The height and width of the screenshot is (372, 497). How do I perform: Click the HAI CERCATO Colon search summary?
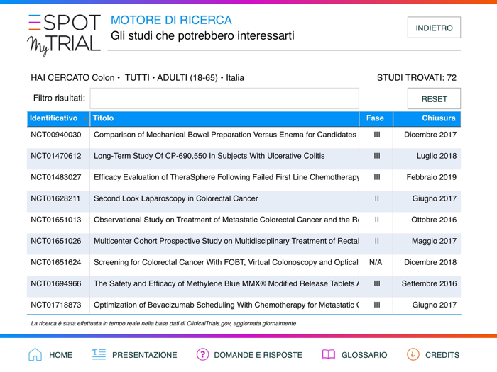point(137,77)
